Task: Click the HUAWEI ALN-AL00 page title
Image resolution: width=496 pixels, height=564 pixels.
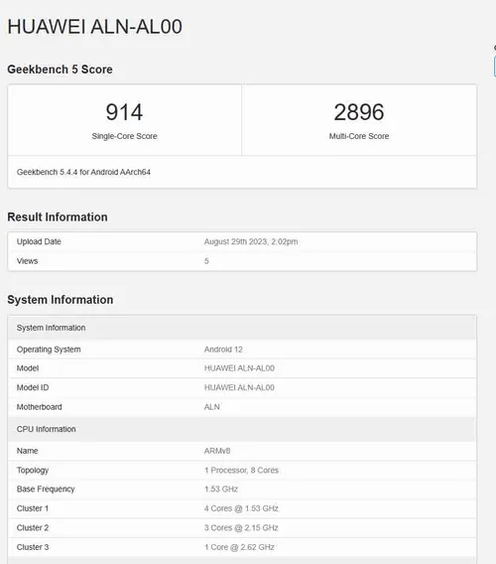Action: [x=95, y=27]
